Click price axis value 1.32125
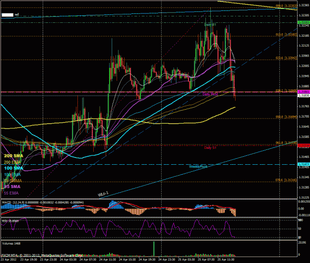 [x=304, y=46]
